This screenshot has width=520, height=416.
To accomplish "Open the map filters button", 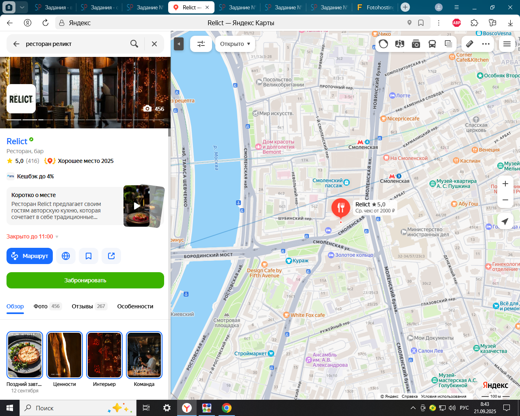I will [x=201, y=44].
